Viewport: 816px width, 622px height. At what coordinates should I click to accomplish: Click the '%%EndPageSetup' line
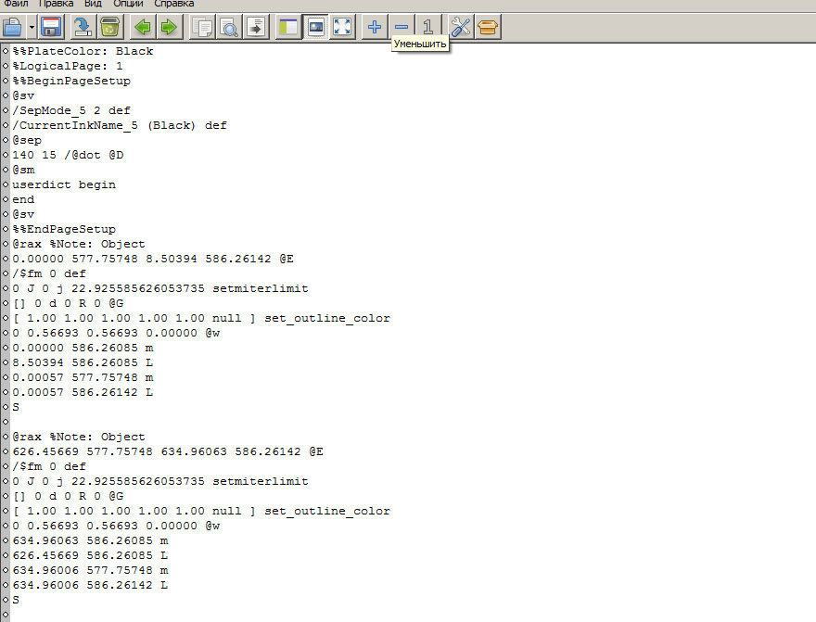click(64, 229)
